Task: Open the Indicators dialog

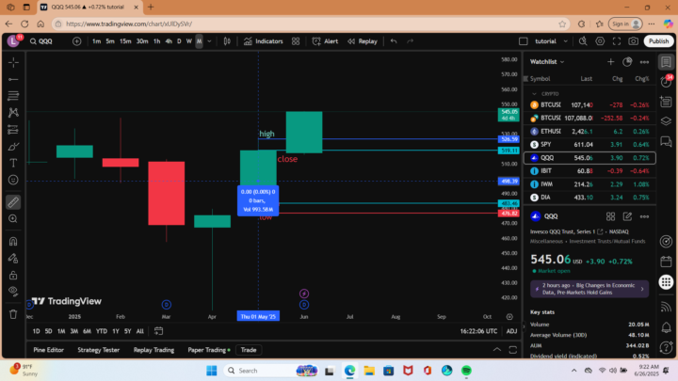Action: click(x=264, y=41)
